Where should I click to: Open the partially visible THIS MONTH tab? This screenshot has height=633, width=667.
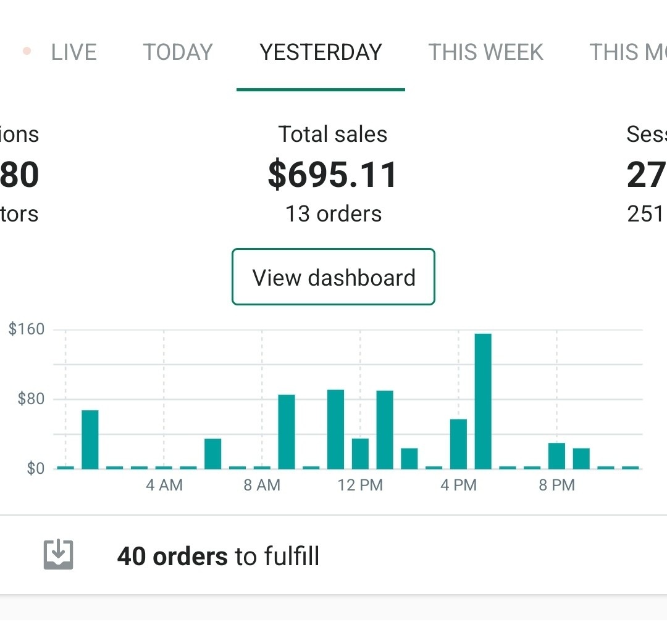point(627,52)
